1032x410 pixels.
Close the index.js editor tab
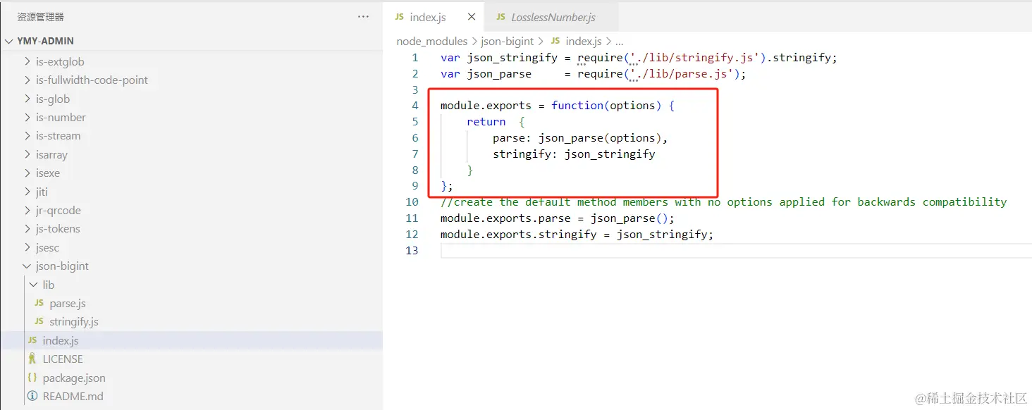pyautogui.click(x=472, y=17)
